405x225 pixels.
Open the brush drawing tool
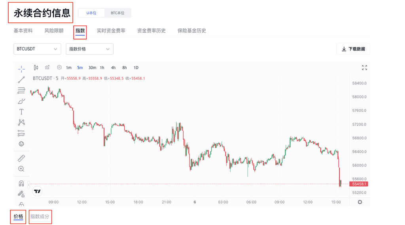[21, 101]
